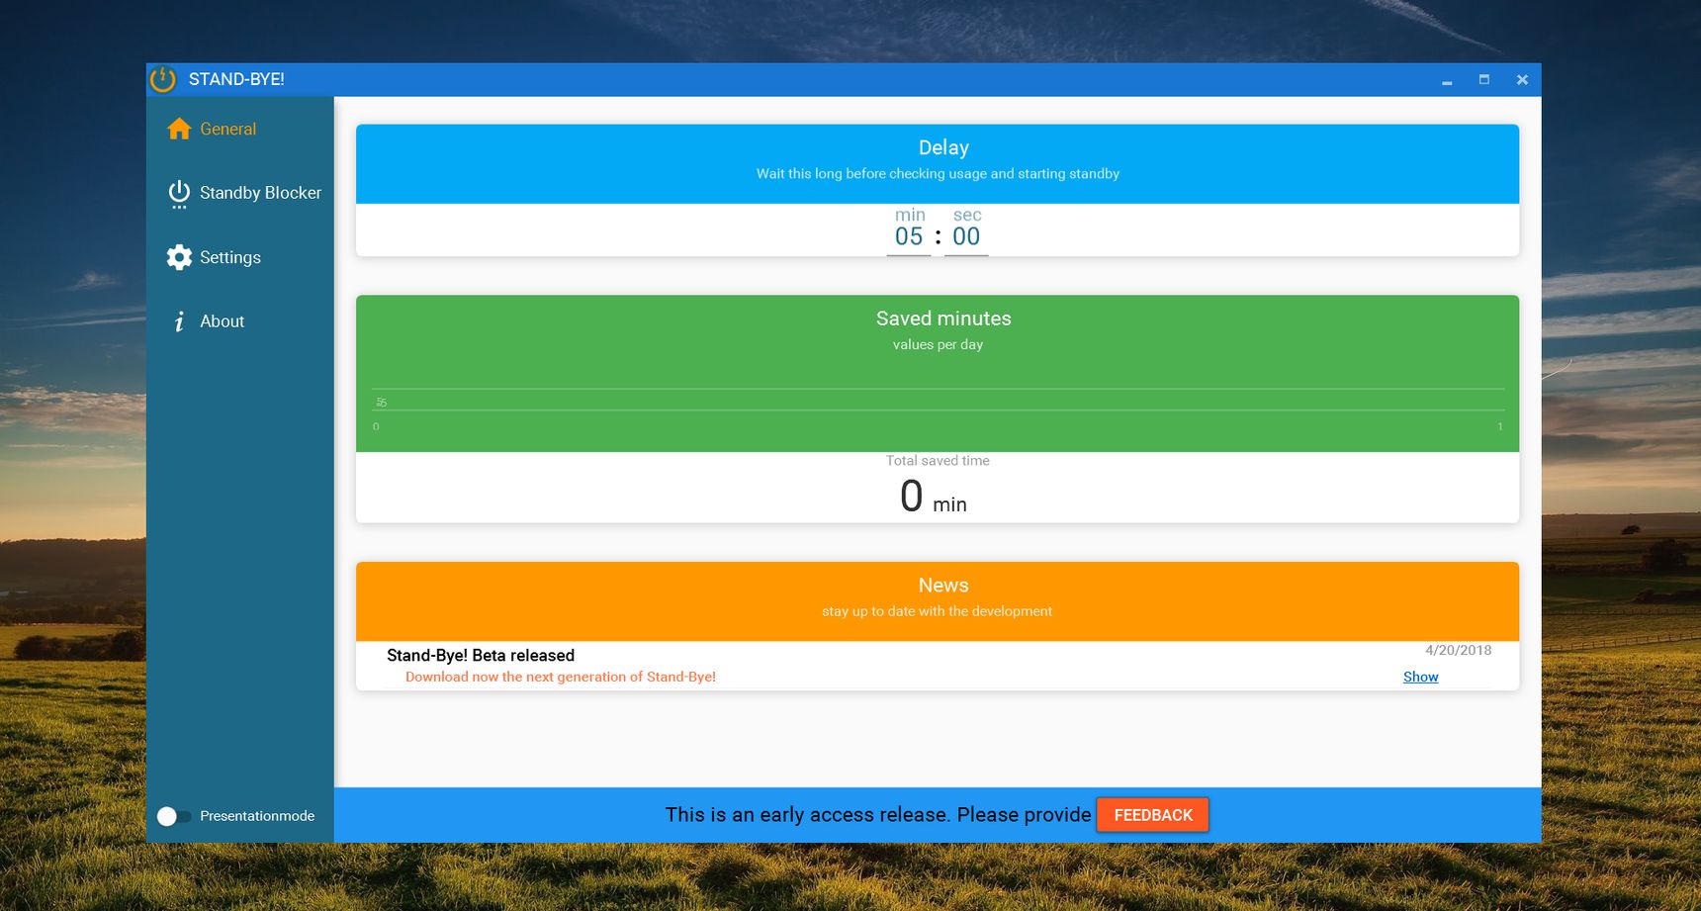Maximize the Stand-Bye! window
This screenshot has height=911, width=1701.
pos(1484,80)
